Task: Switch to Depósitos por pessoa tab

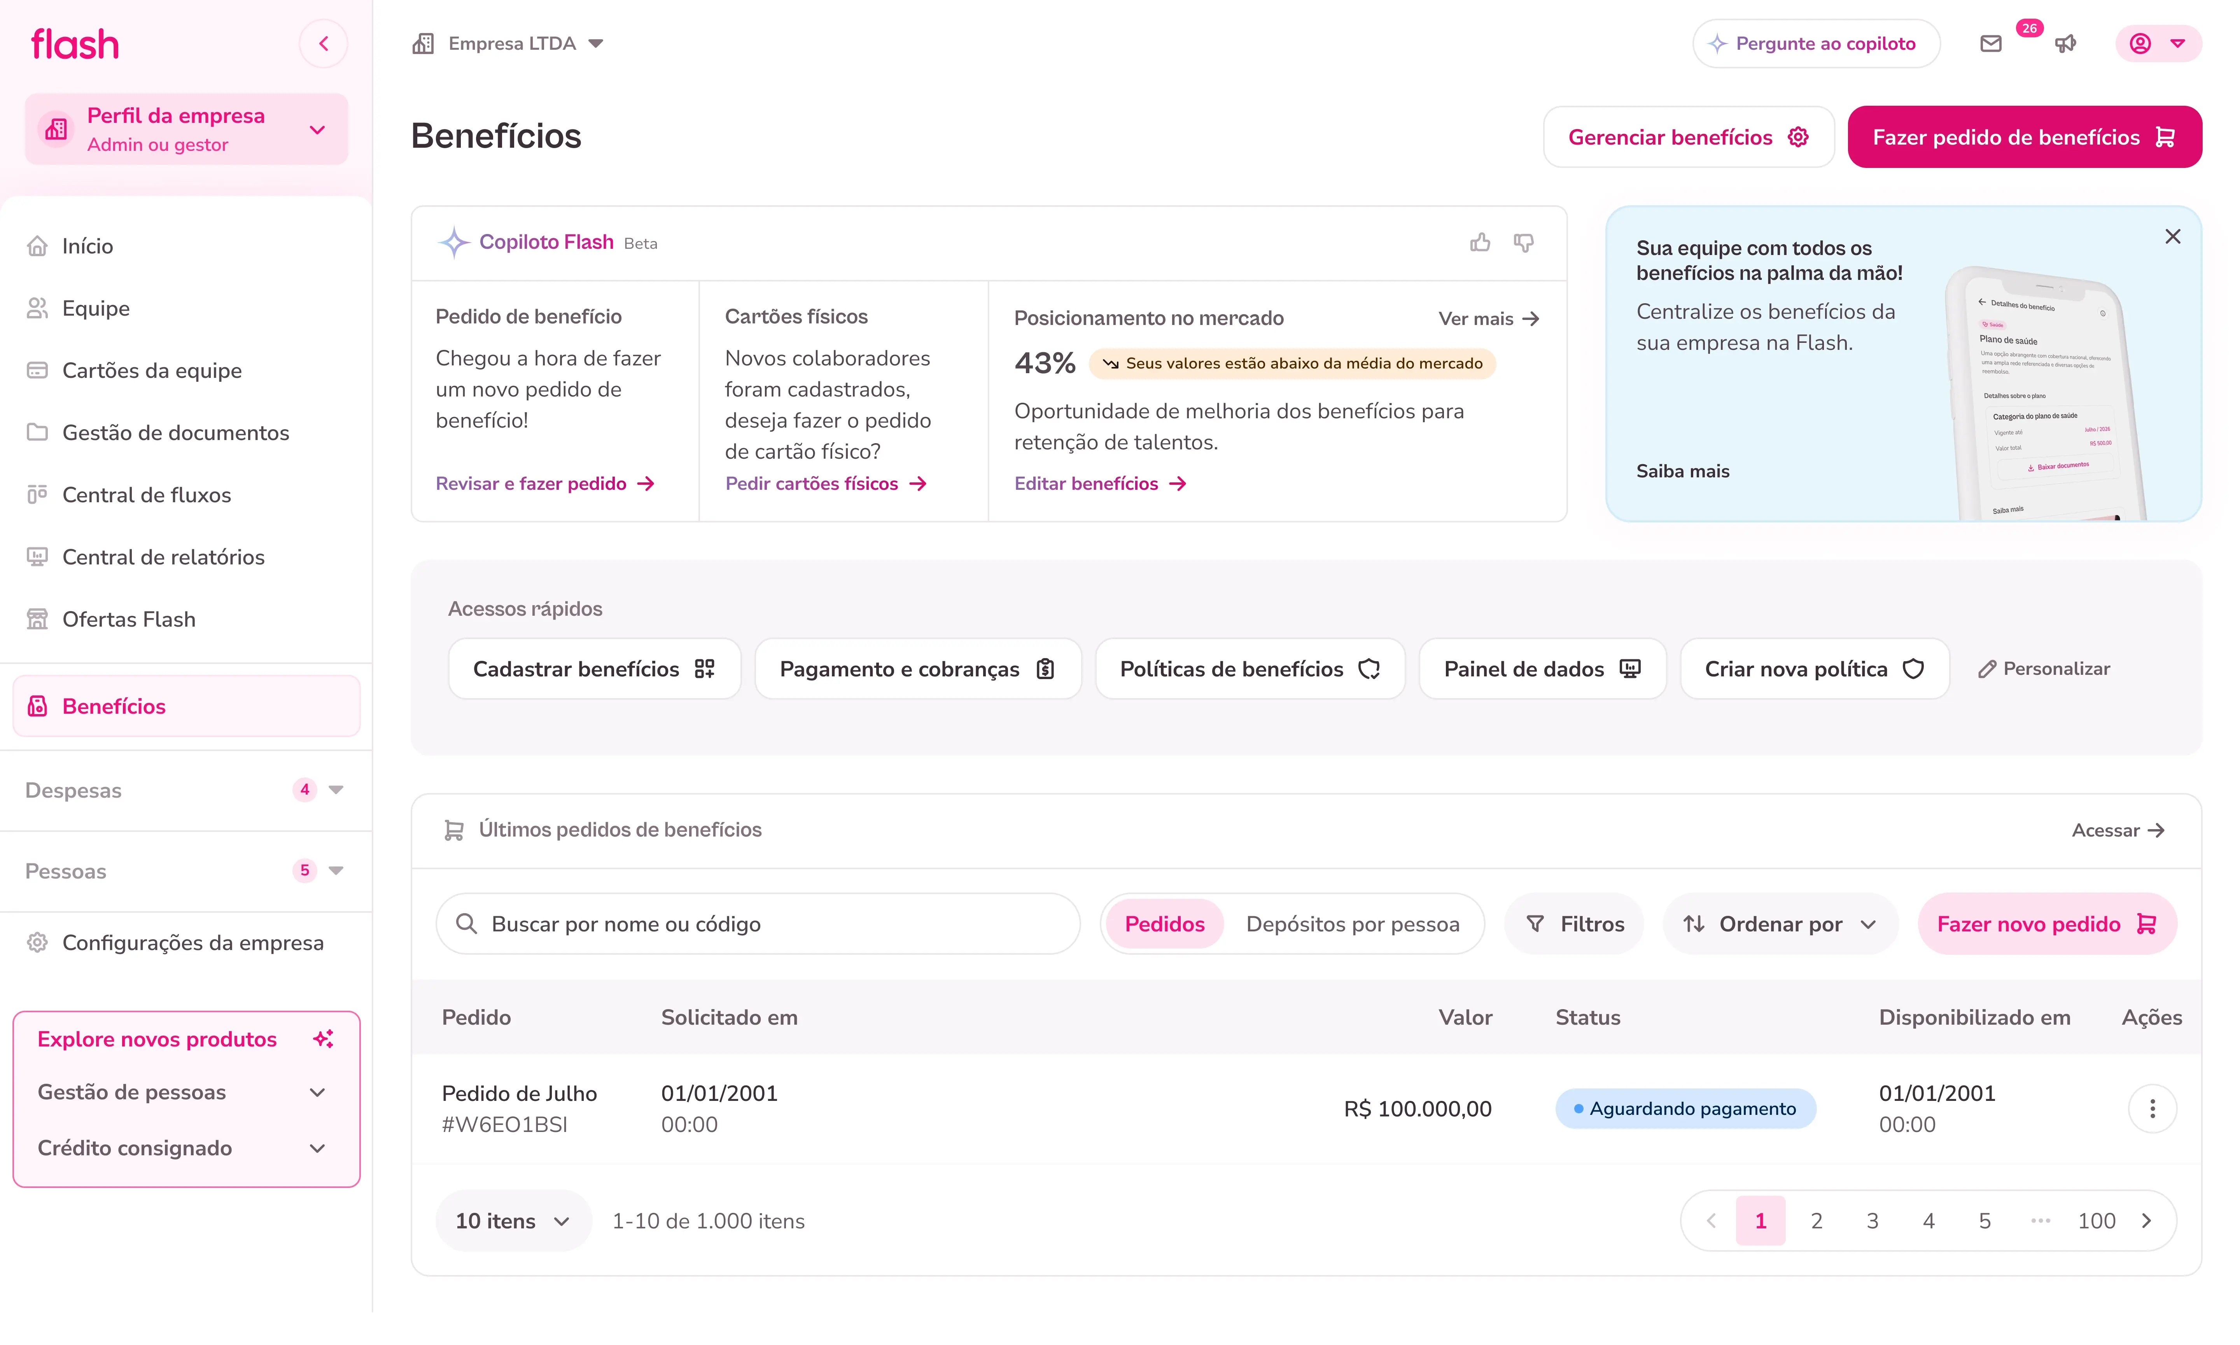Action: point(1353,924)
